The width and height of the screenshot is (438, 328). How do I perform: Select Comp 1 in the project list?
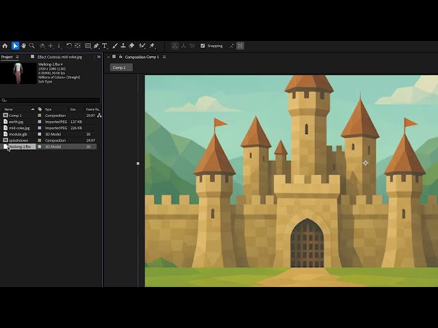(15, 115)
